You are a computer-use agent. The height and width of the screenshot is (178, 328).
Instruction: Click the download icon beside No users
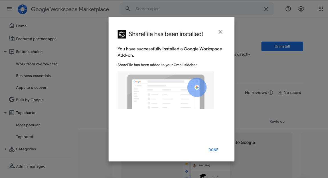(280, 93)
